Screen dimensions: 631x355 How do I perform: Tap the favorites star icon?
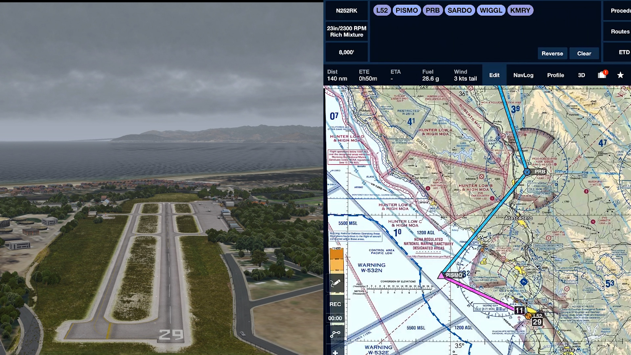620,75
